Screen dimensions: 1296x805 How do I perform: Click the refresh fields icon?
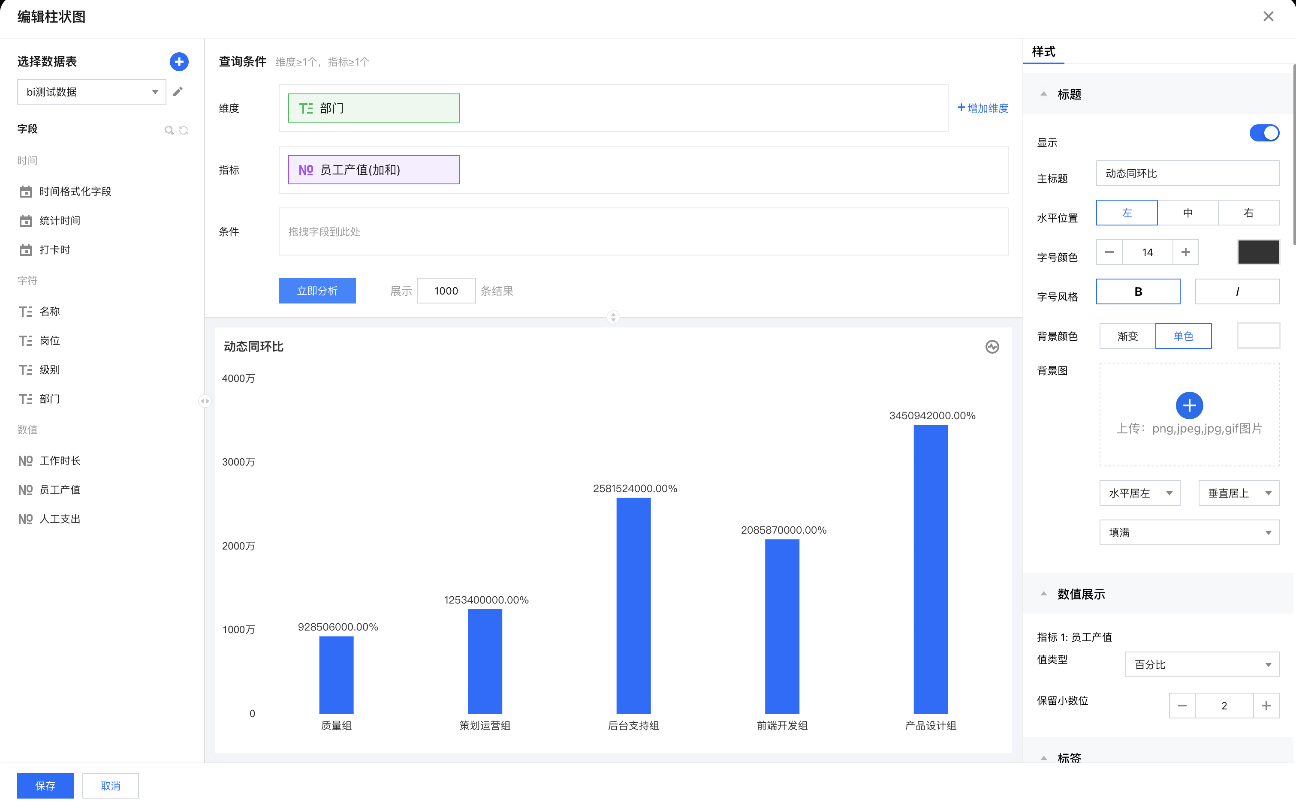[184, 130]
